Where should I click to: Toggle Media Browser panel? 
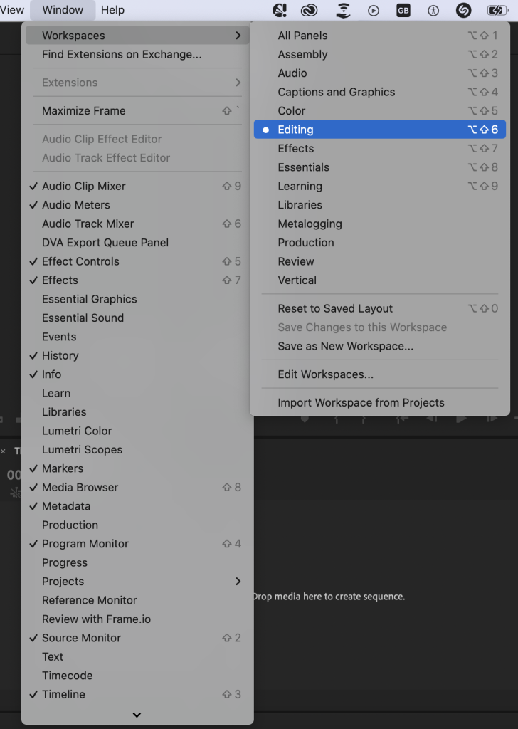(137, 487)
